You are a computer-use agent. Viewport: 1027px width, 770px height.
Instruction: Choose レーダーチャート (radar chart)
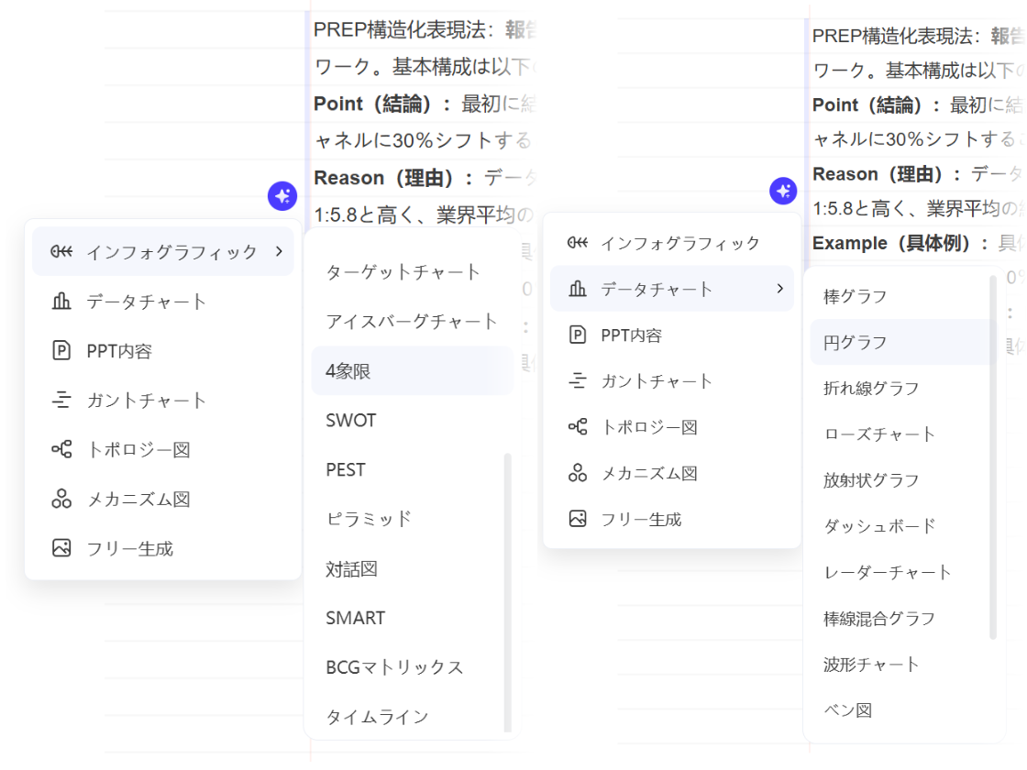pos(885,572)
